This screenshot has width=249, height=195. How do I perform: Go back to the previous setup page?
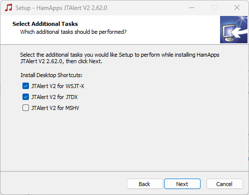point(145,184)
